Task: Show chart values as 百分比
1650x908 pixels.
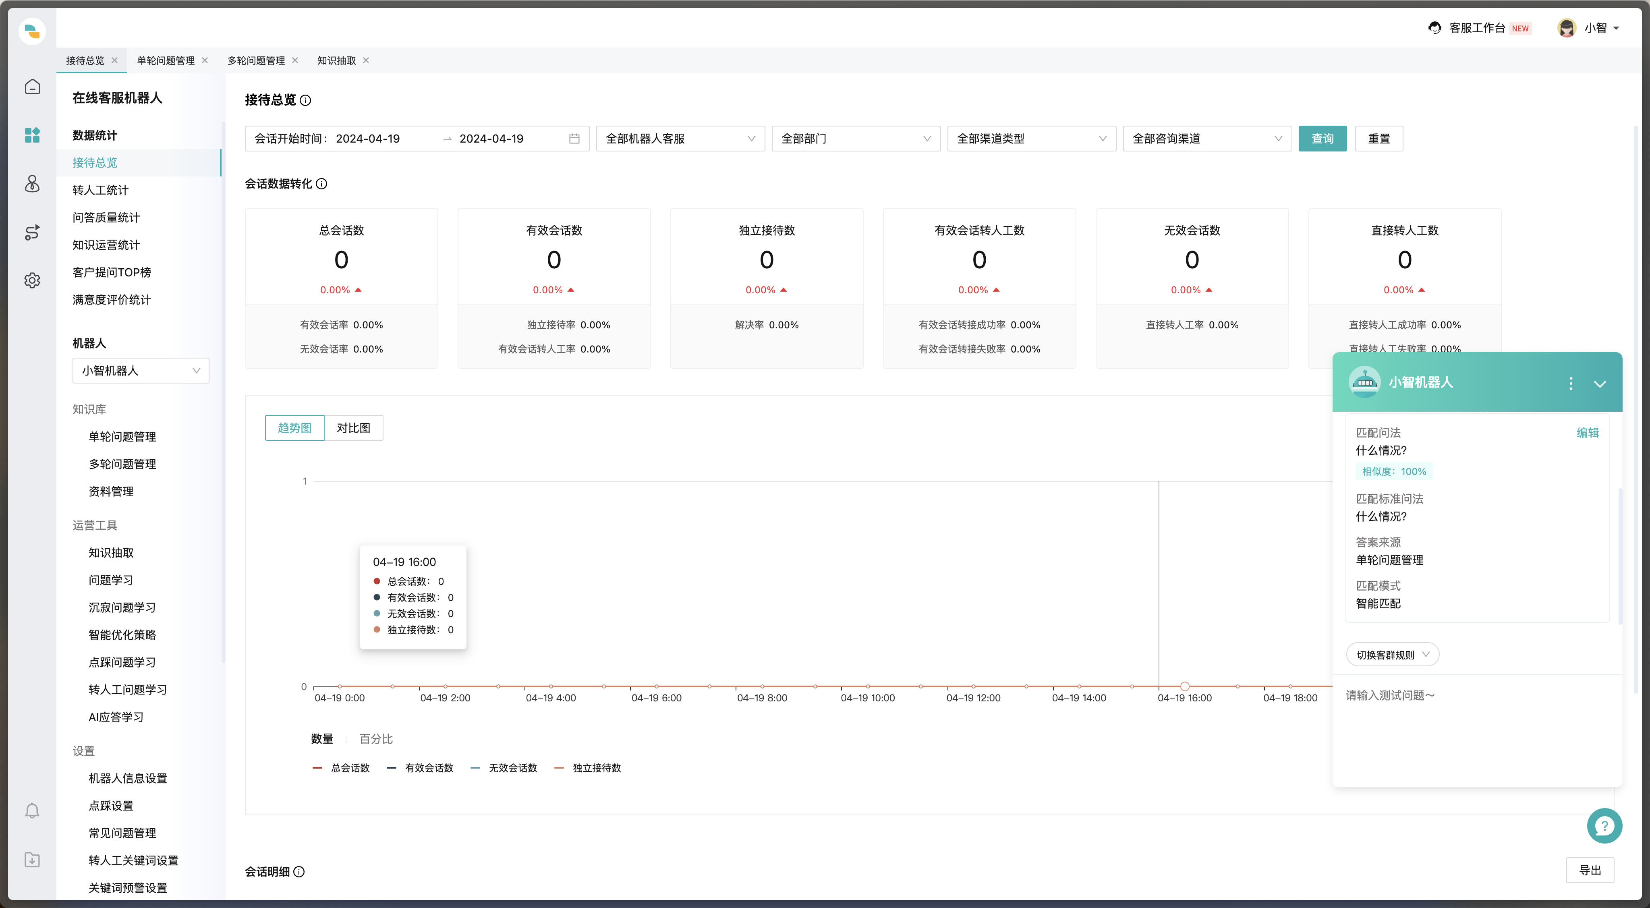Action: 376,739
